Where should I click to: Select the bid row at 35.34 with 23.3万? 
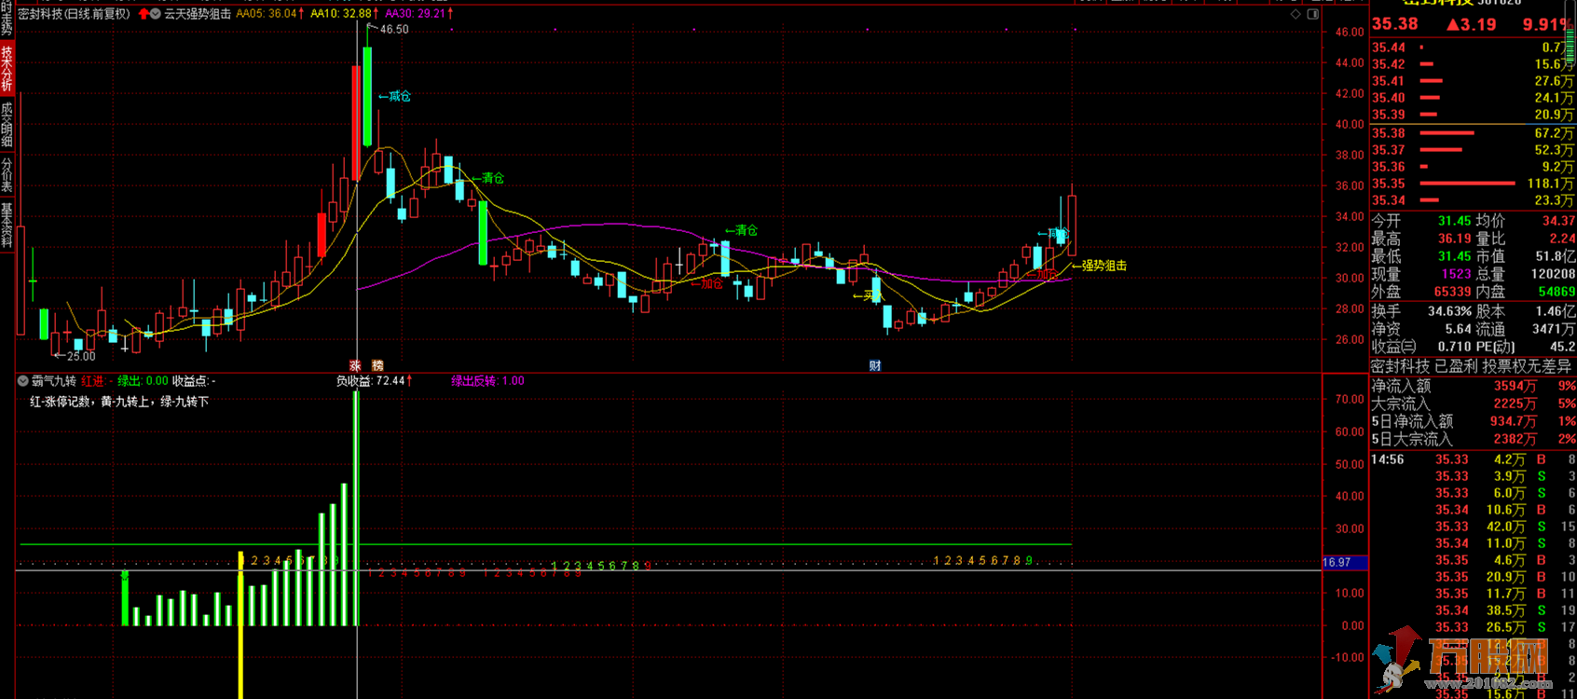pyautogui.click(x=1473, y=200)
